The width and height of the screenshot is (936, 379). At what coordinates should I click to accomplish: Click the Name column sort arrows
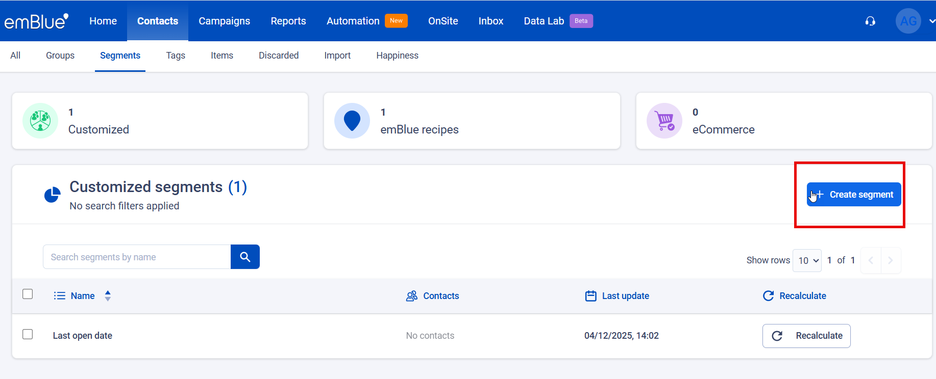tap(108, 296)
